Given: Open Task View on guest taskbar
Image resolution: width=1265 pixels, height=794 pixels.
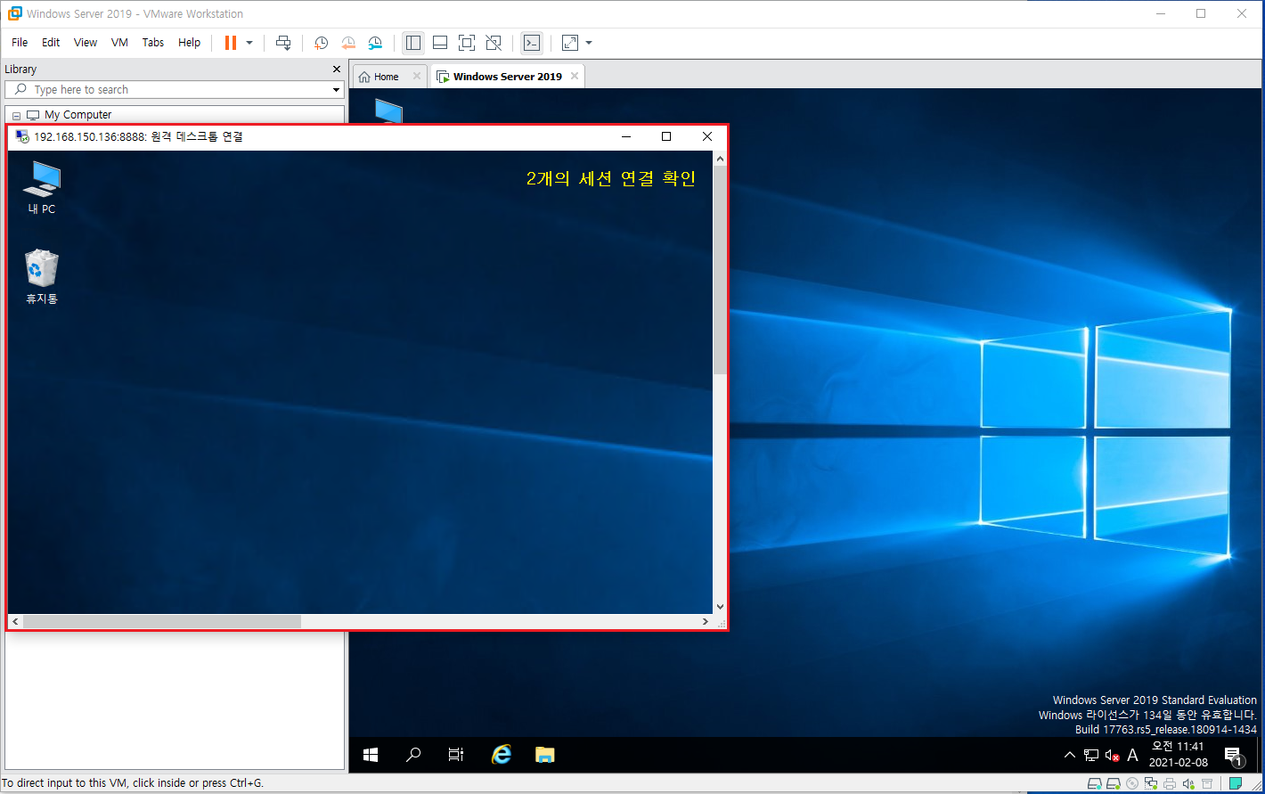Looking at the screenshot, I should tap(456, 755).
